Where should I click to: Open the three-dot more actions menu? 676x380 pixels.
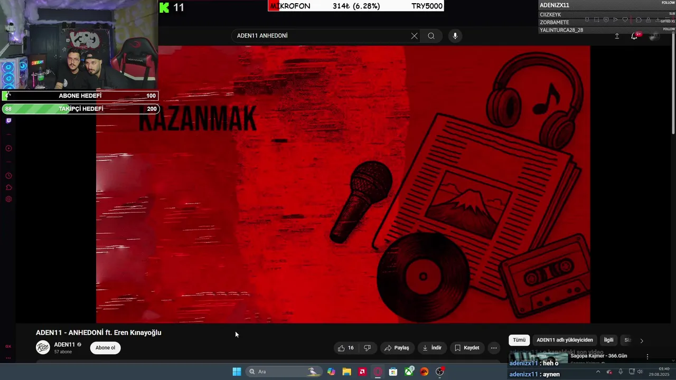tap(494, 348)
